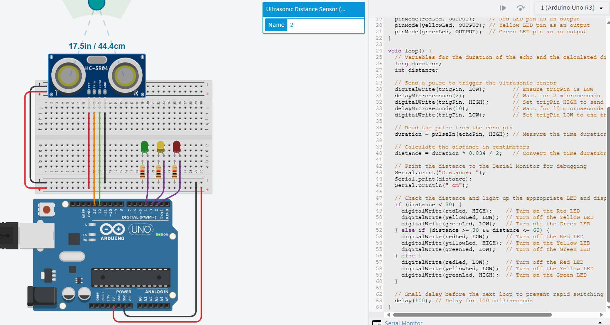The height and width of the screenshot is (325, 610).
Task: Click the Arduino ON power indicator LED
Action: pyautogui.click(x=159, y=235)
